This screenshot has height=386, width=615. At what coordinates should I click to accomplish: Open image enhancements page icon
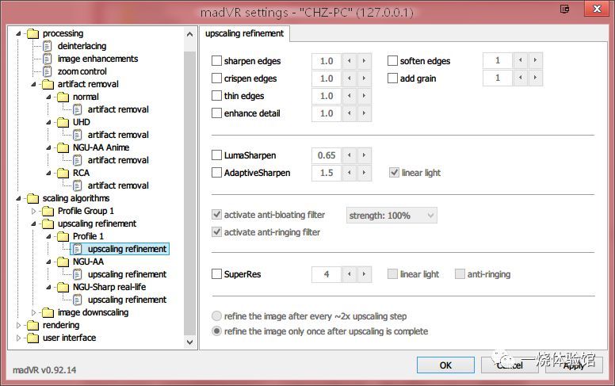[x=47, y=59]
